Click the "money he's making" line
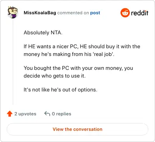This screenshot has height=142, width=155. pos(69,54)
